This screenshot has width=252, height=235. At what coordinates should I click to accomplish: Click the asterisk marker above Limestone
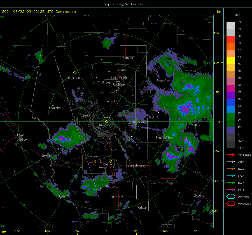(53, 105)
